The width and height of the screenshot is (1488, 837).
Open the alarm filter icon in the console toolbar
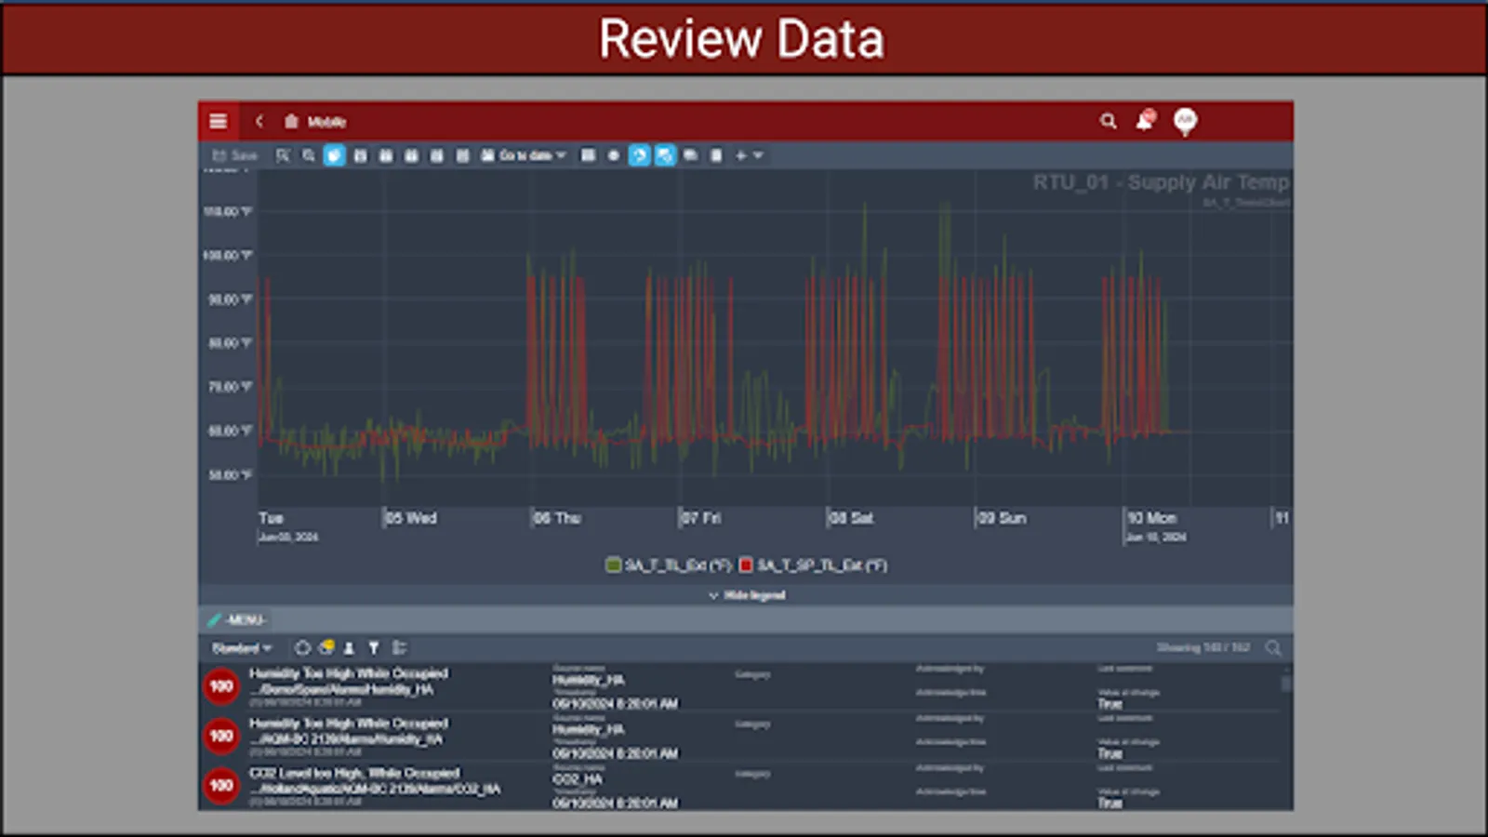tap(373, 647)
